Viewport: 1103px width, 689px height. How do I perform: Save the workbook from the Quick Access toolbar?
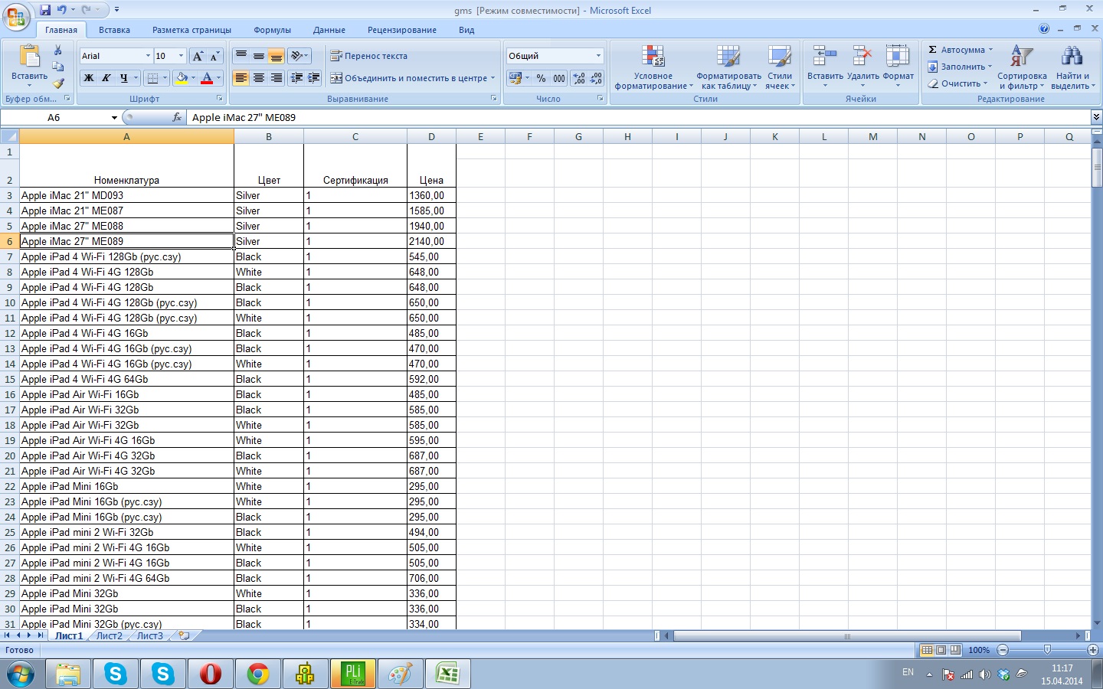(x=45, y=10)
